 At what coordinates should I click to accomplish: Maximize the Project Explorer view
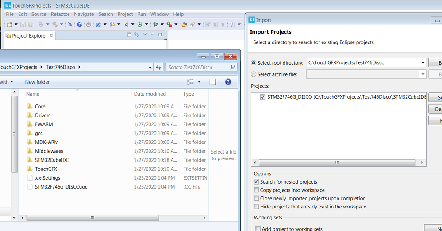tap(161, 35)
